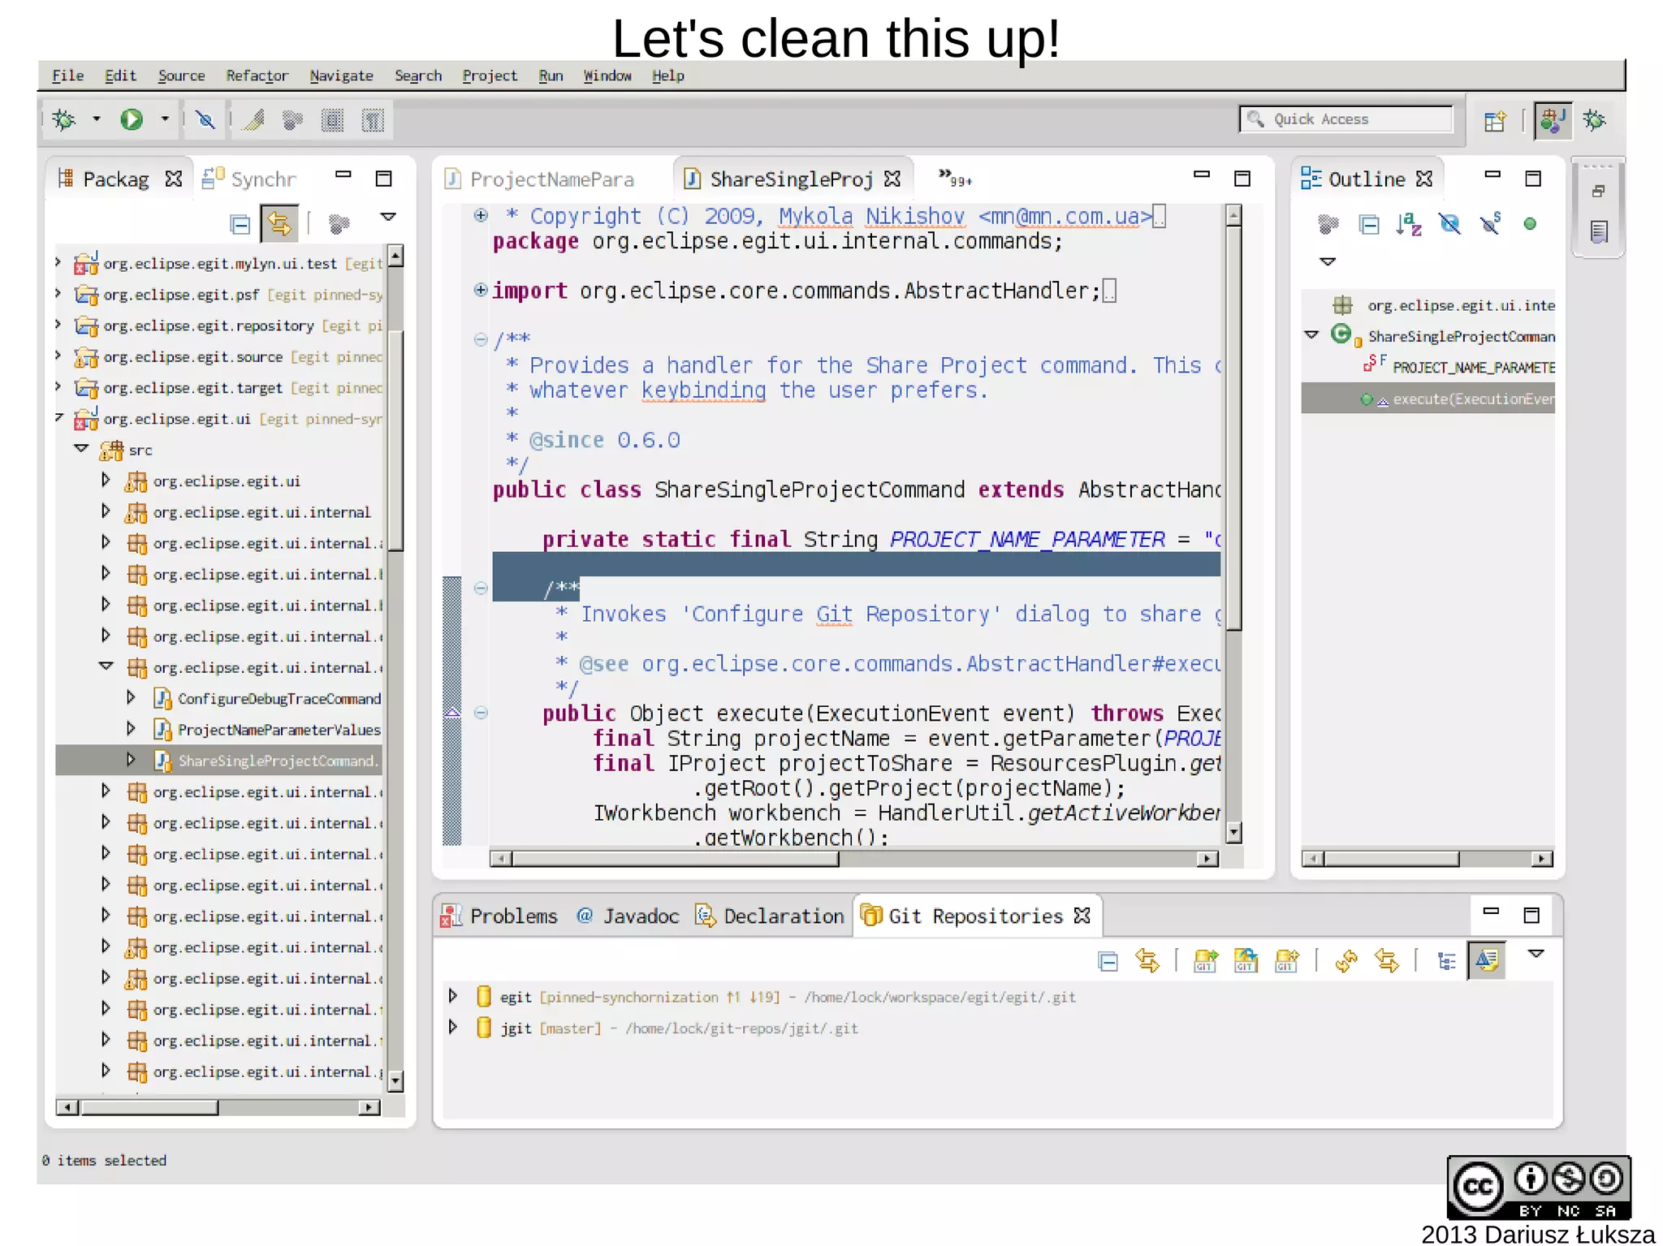The width and height of the screenshot is (1663, 1246).
Task: Open the Refactor menu
Action: point(257,75)
